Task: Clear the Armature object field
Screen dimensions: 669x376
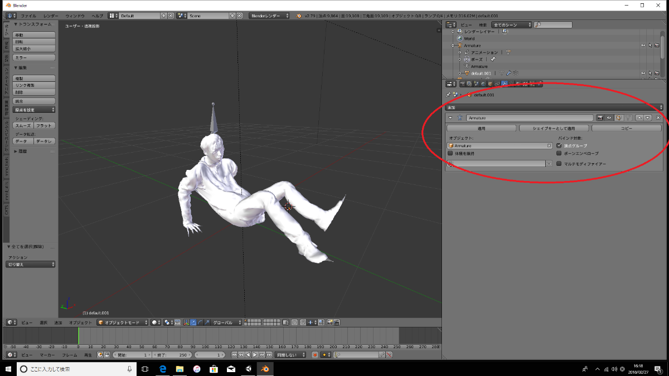Action: [x=549, y=145]
